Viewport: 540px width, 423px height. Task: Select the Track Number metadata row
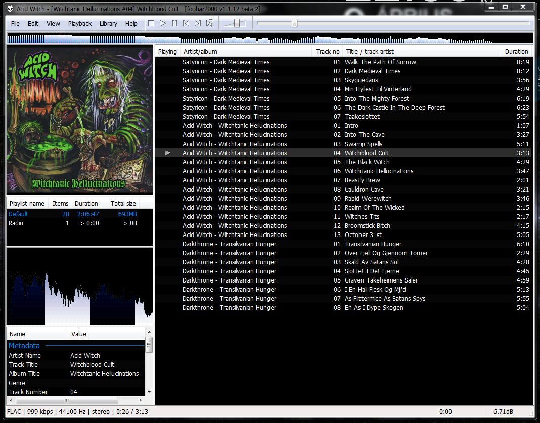tap(76, 392)
